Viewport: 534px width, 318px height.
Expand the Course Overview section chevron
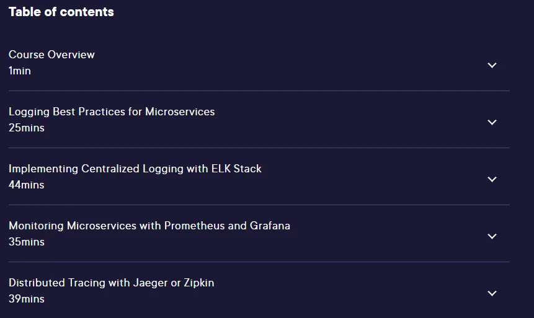pos(492,65)
